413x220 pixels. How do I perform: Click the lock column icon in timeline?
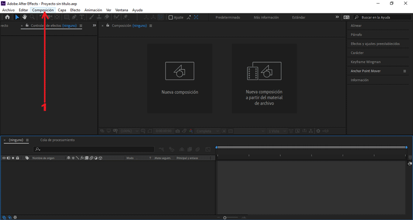(x=18, y=158)
